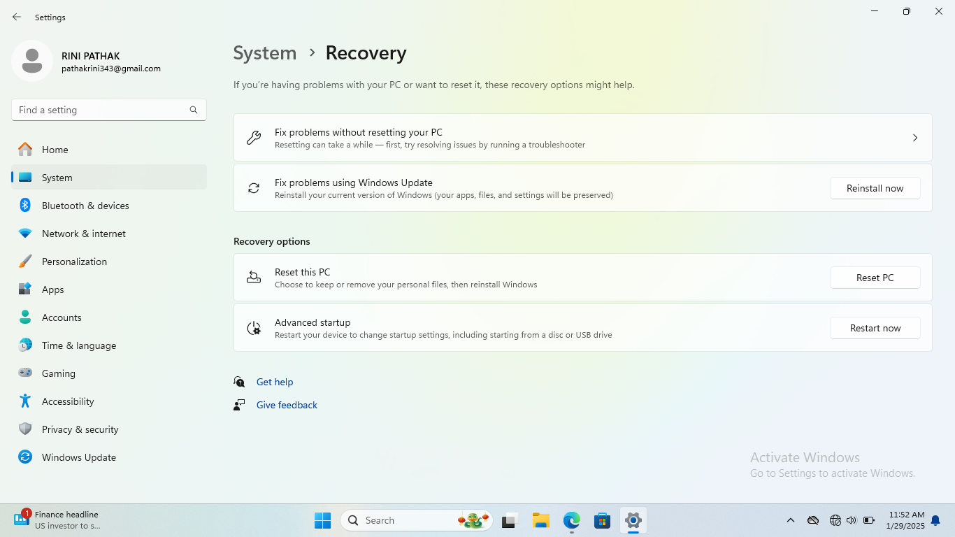Image resolution: width=955 pixels, height=537 pixels.
Task: Select Accounts in the sidebar
Action: [x=62, y=317]
